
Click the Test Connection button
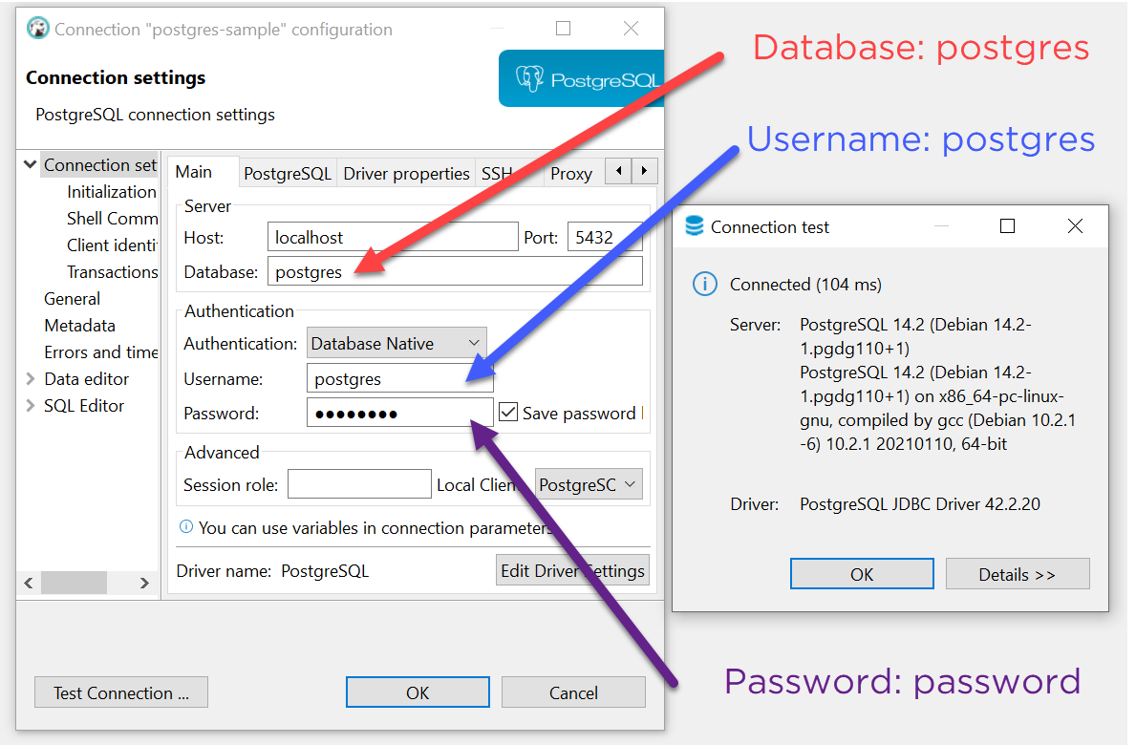pos(121,692)
